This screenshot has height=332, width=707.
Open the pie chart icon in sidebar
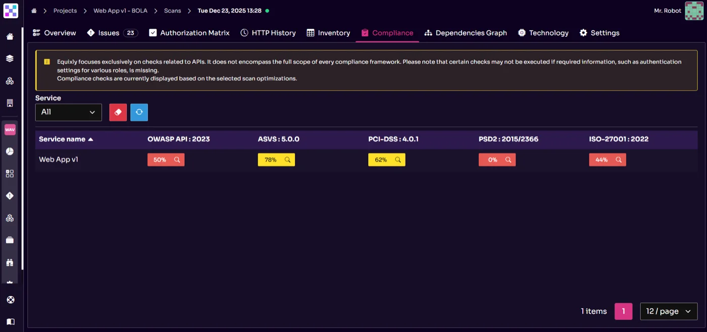(x=10, y=151)
